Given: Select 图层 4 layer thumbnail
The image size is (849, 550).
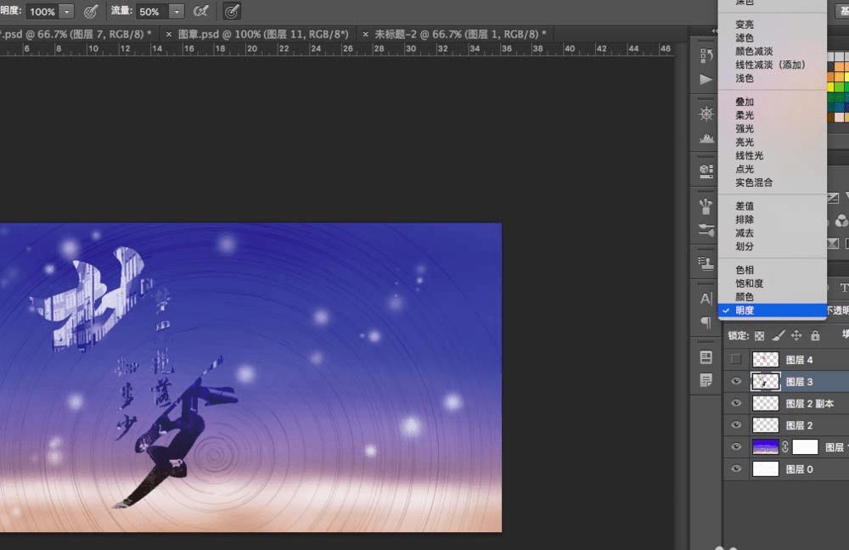Looking at the screenshot, I should pyautogui.click(x=766, y=359).
